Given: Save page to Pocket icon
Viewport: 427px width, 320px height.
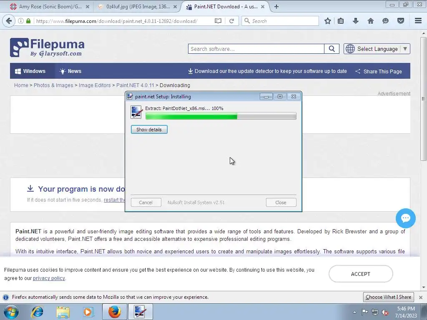Looking at the screenshot, I should point(401,21).
